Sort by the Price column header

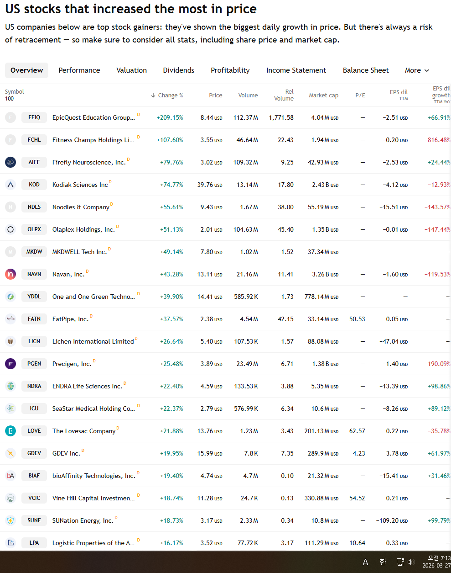click(x=216, y=95)
